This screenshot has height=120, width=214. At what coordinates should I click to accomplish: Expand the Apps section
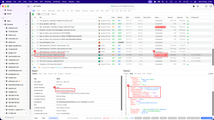[x=3, y=21]
